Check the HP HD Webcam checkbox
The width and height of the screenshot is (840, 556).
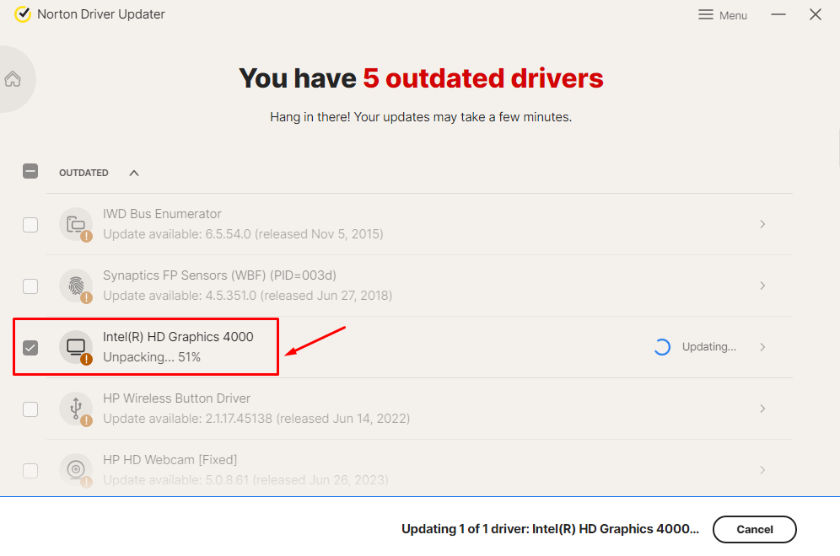(30, 471)
